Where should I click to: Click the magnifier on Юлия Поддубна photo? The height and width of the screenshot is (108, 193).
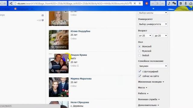click(53, 47)
